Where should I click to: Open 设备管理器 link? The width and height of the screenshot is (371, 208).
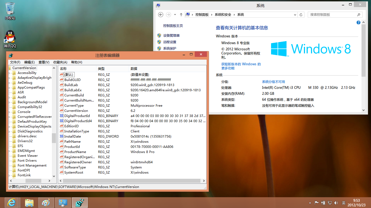(171, 35)
